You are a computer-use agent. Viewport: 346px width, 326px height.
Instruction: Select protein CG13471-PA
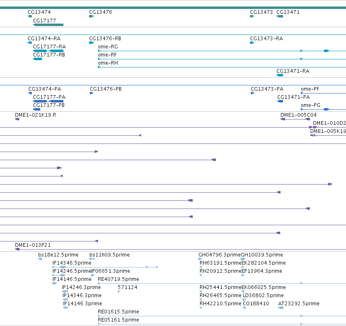coord(294,97)
